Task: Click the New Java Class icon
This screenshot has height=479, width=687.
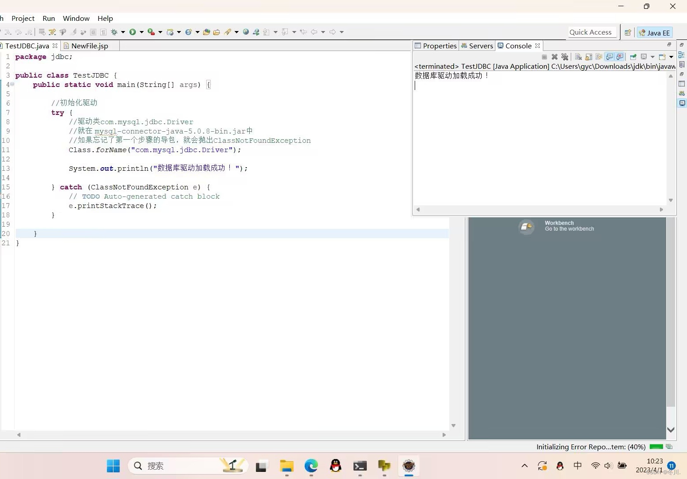Action: point(188,32)
